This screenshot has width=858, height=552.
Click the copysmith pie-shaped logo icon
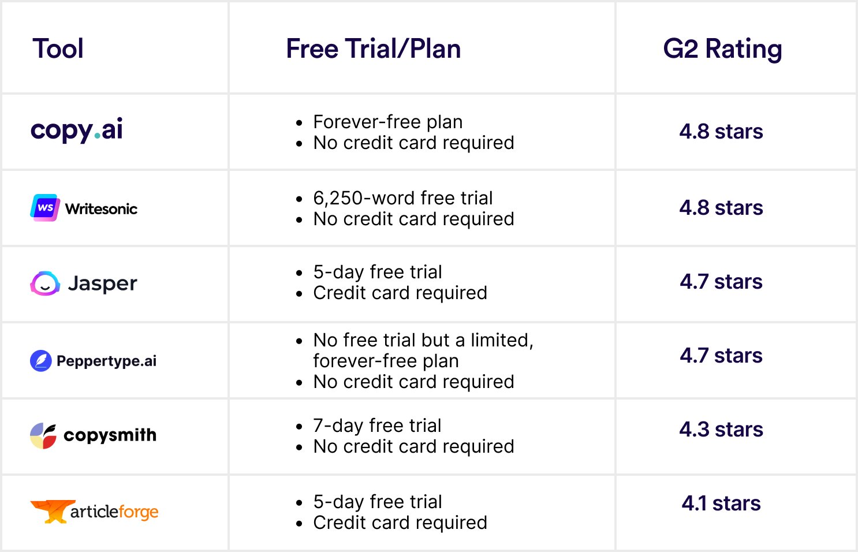coord(43,436)
